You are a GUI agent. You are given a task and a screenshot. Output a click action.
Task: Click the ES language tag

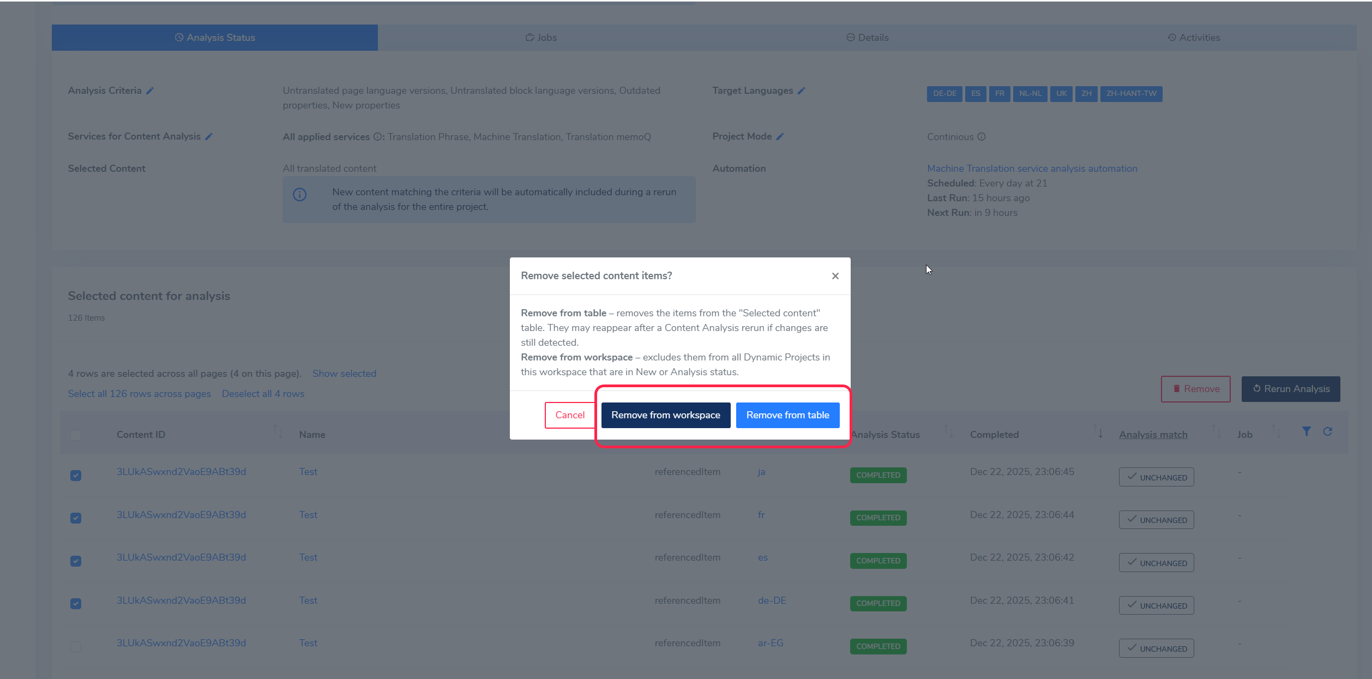click(x=976, y=94)
